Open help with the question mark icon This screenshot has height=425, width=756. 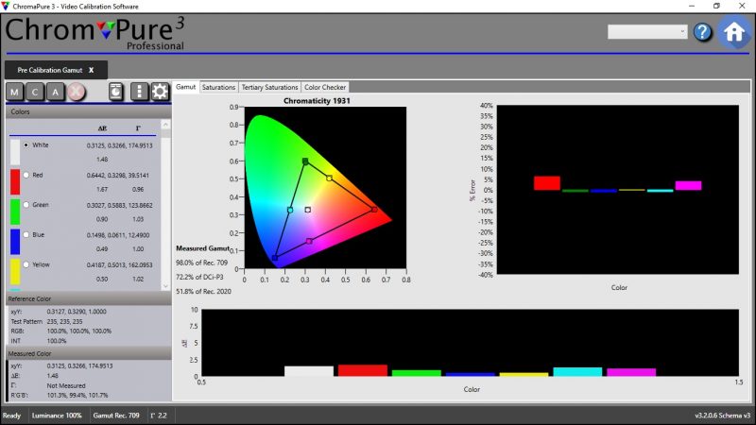pyautogui.click(x=702, y=32)
